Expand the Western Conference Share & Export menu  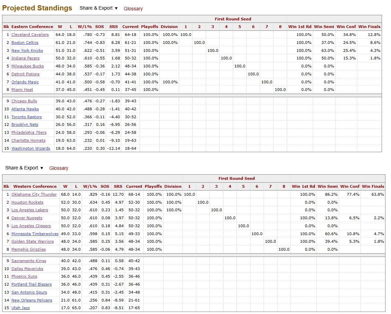[24, 168]
